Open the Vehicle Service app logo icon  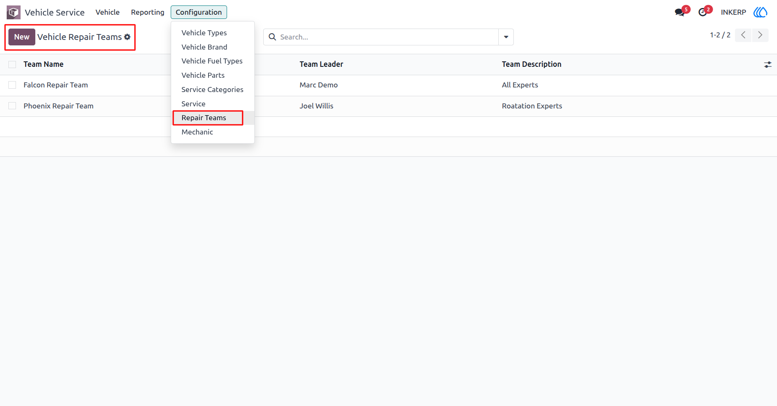tap(13, 12)
